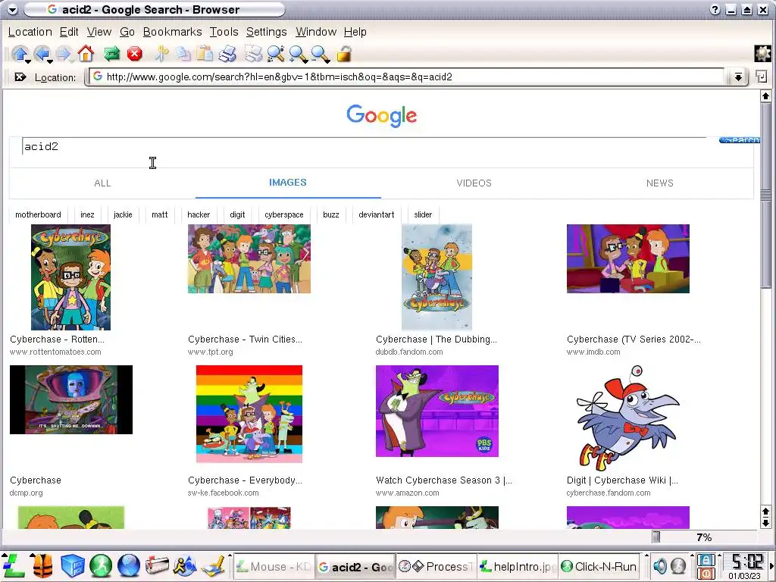Open the Settings menu
Viewport: 776px width, 582px height.
[266, 32]
